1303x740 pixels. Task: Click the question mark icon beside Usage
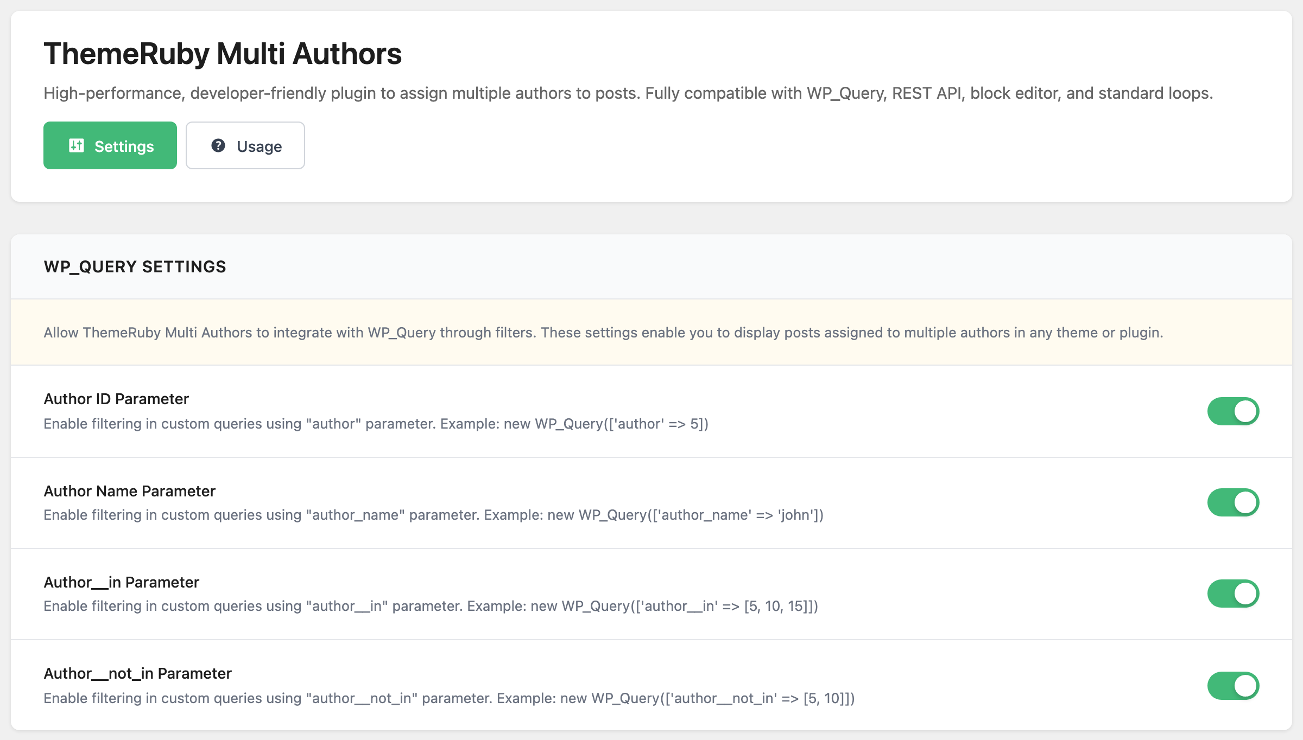(218, 145)
